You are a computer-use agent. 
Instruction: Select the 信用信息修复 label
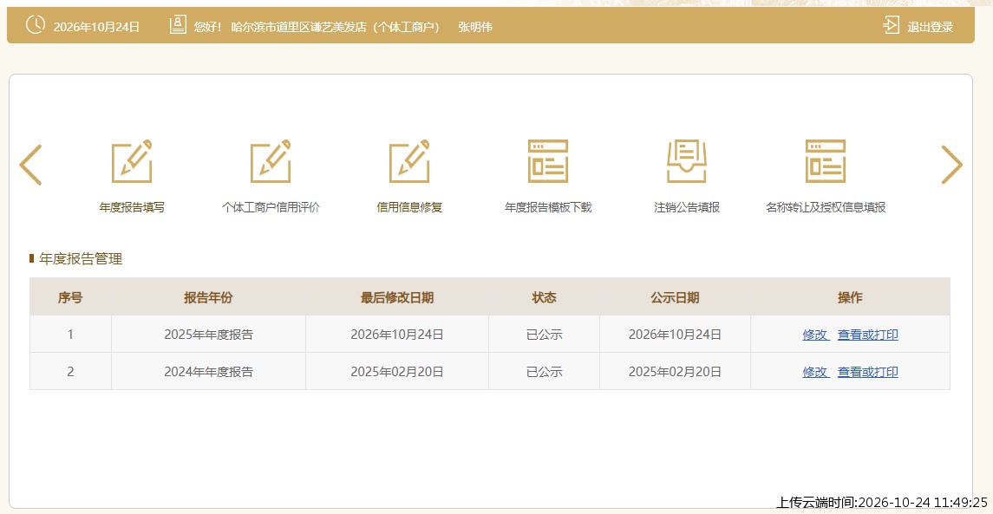pos(409,208)
